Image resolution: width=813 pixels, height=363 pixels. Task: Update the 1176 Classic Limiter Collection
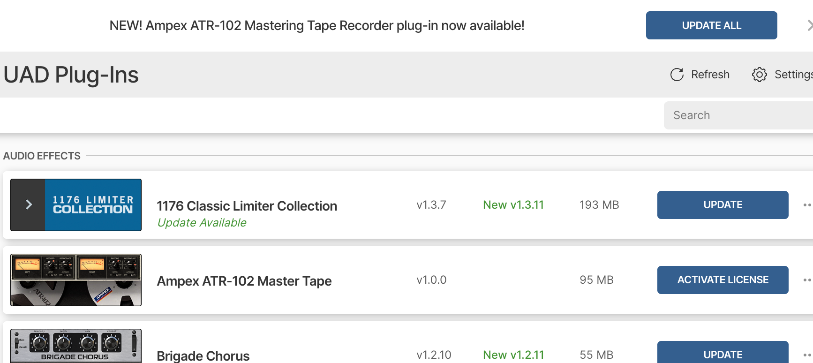coord(723,205)
